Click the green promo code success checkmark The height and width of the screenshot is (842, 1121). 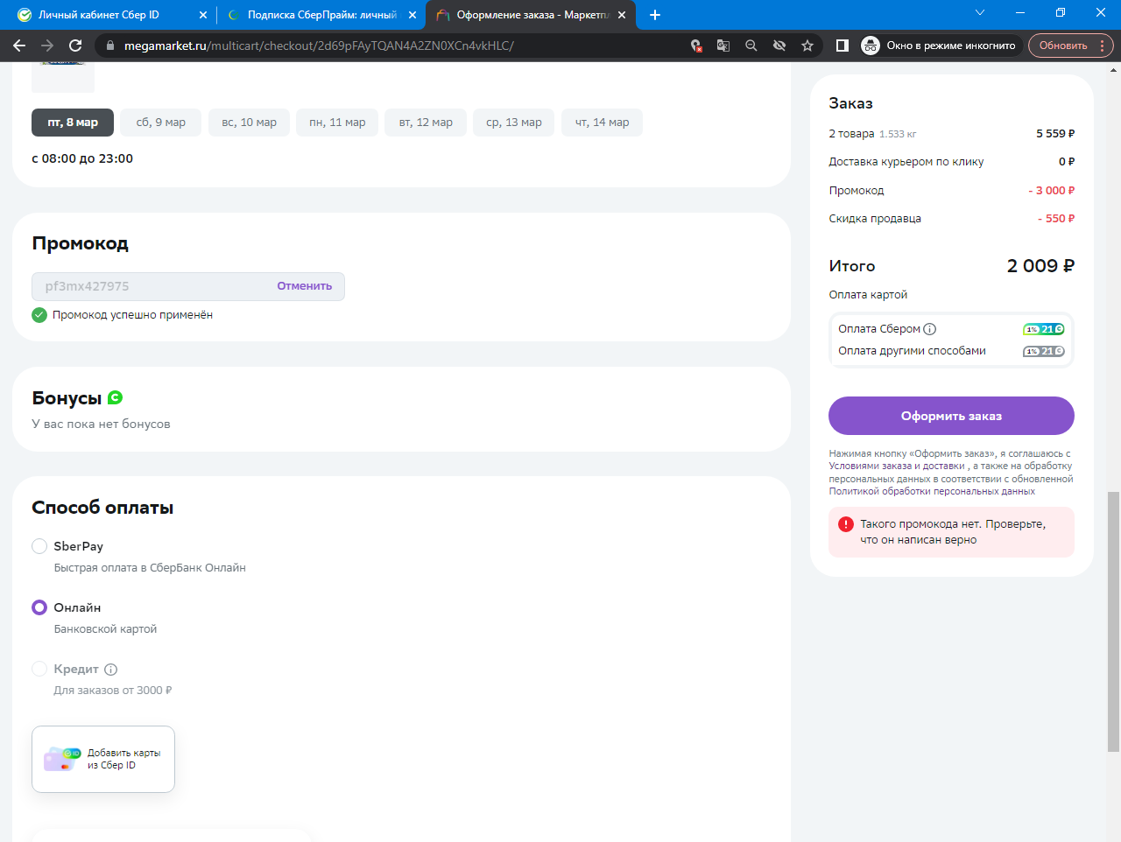click(x=39, y=315)
